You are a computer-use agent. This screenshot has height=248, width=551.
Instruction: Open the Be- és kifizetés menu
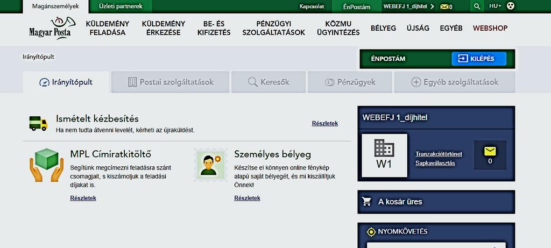coord(214,28)
